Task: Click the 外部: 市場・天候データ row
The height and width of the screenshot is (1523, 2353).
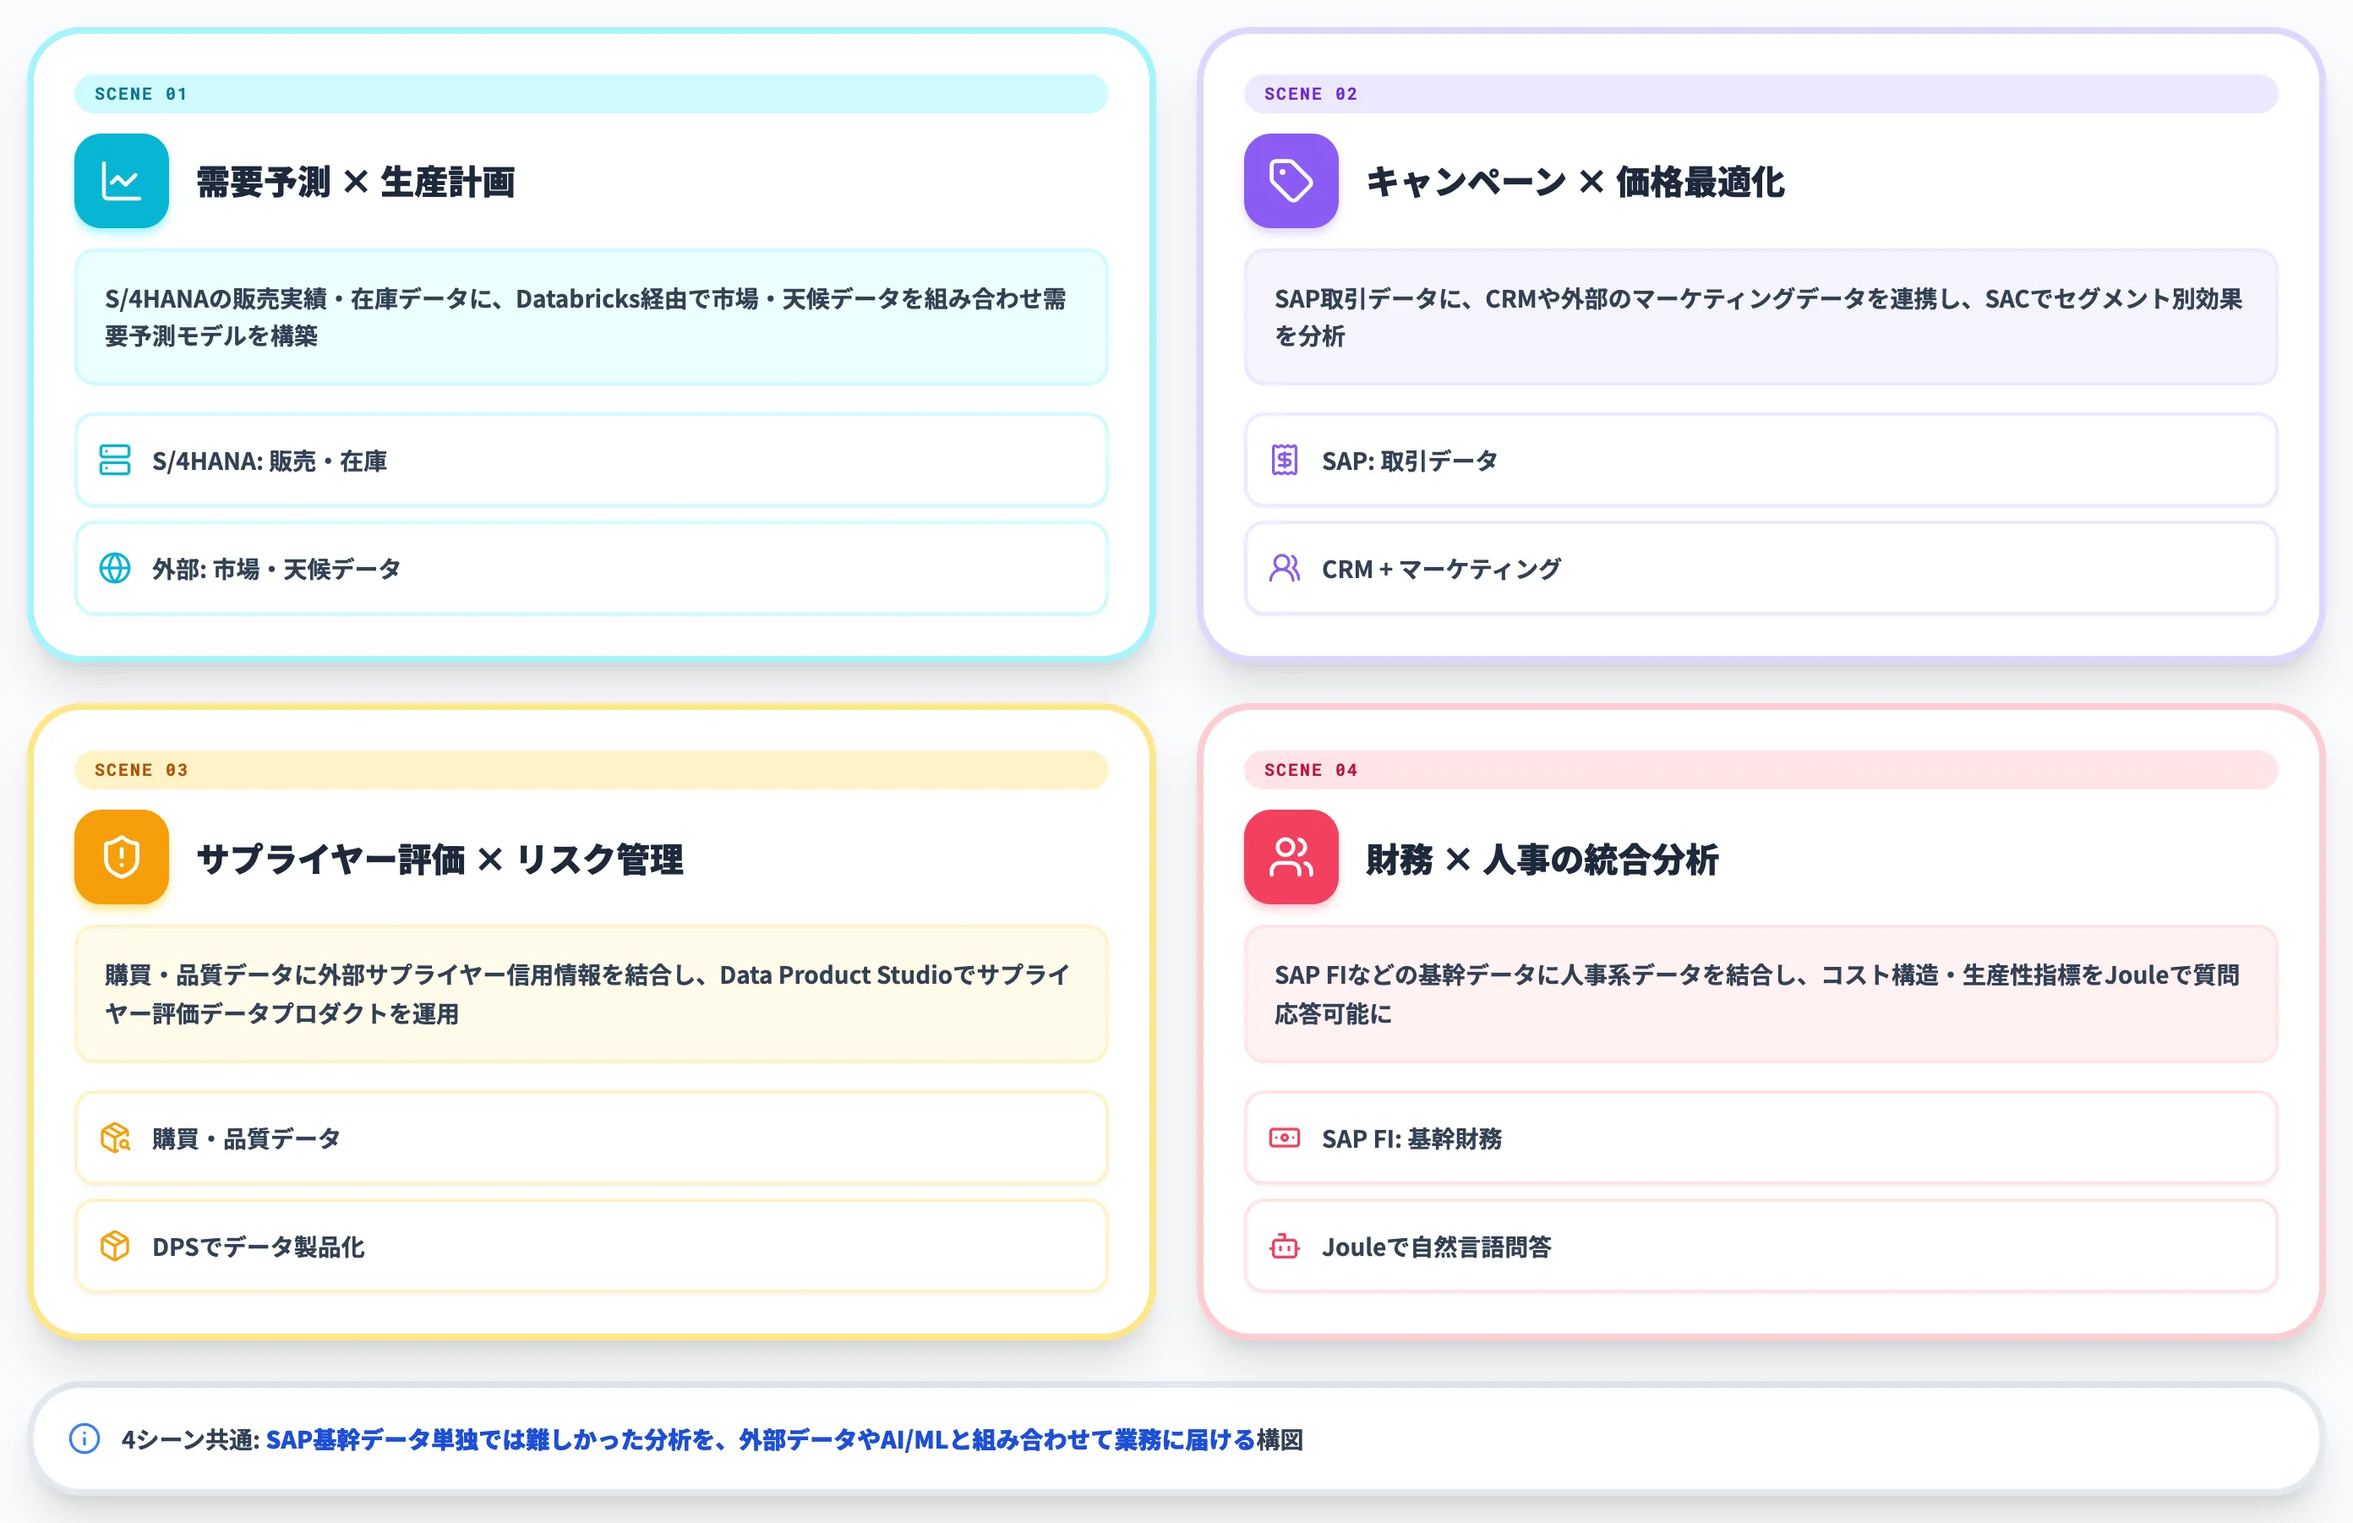Action: [x=592, y=568]
